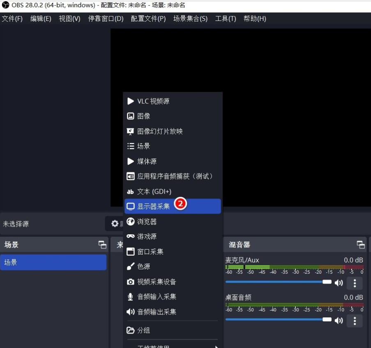Click the 应用程序音频捕获 speaker icon
Viewport: 371px width, 348px height.
point(130,176)
